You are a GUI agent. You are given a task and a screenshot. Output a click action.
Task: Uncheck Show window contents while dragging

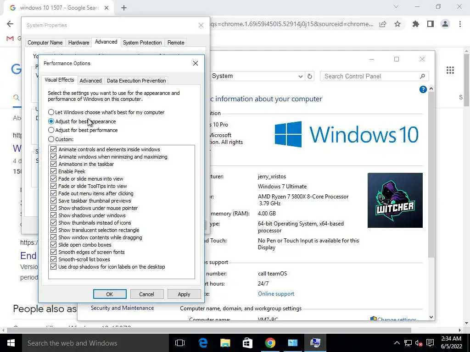coord(53,237)
